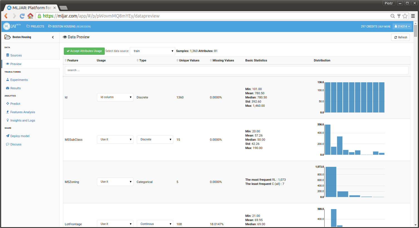
Task: Open Features Analysis page
Action: [x=23, y=112]
